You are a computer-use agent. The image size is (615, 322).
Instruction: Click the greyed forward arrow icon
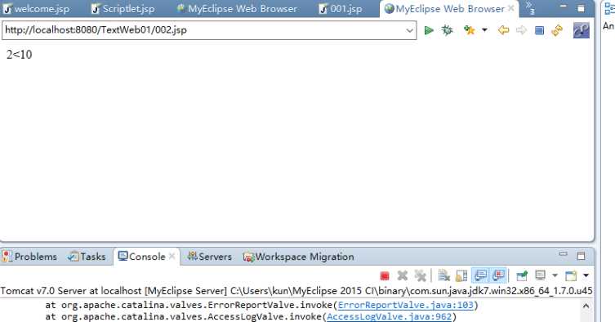click(521, 30)
